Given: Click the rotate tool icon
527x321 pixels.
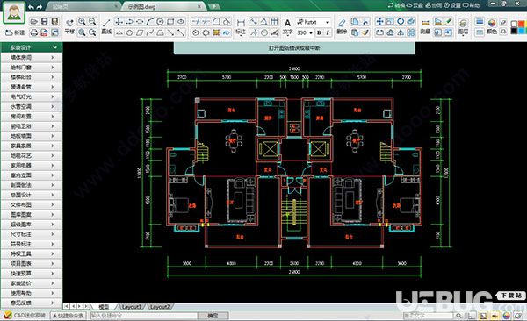Looking at the screenshot, I should 401,22.
